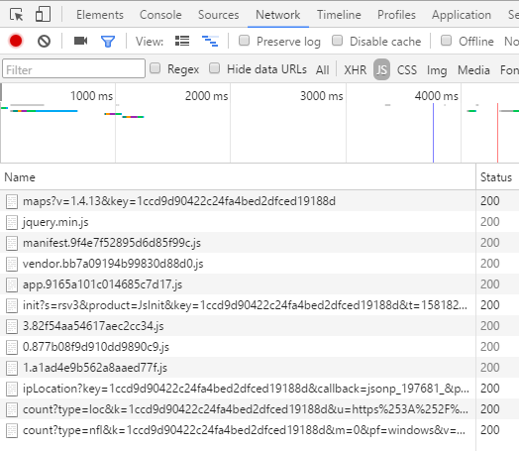Select the CSS filter type
Image resolution: width=519 pixels, height=451 pixels.
407,69
